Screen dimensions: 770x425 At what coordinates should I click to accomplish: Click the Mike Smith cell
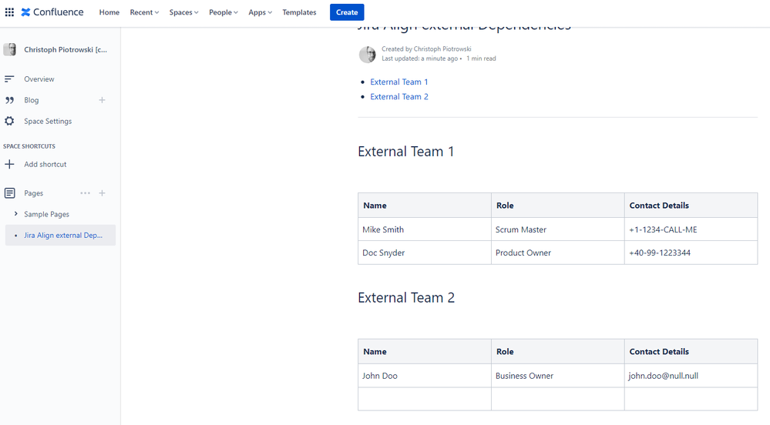tap(425, 229)
